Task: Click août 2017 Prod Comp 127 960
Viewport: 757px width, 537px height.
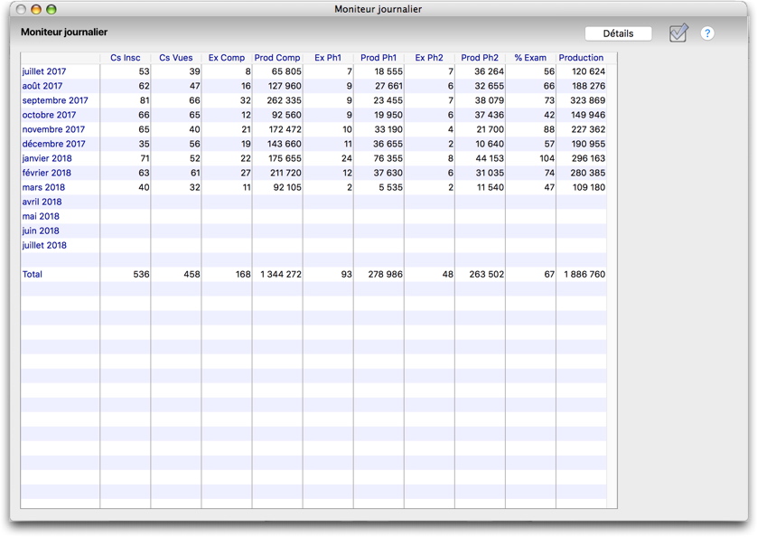Action: pos(285,86)
